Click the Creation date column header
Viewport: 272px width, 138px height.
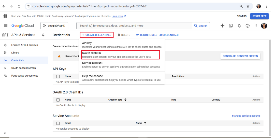point(115,100)
